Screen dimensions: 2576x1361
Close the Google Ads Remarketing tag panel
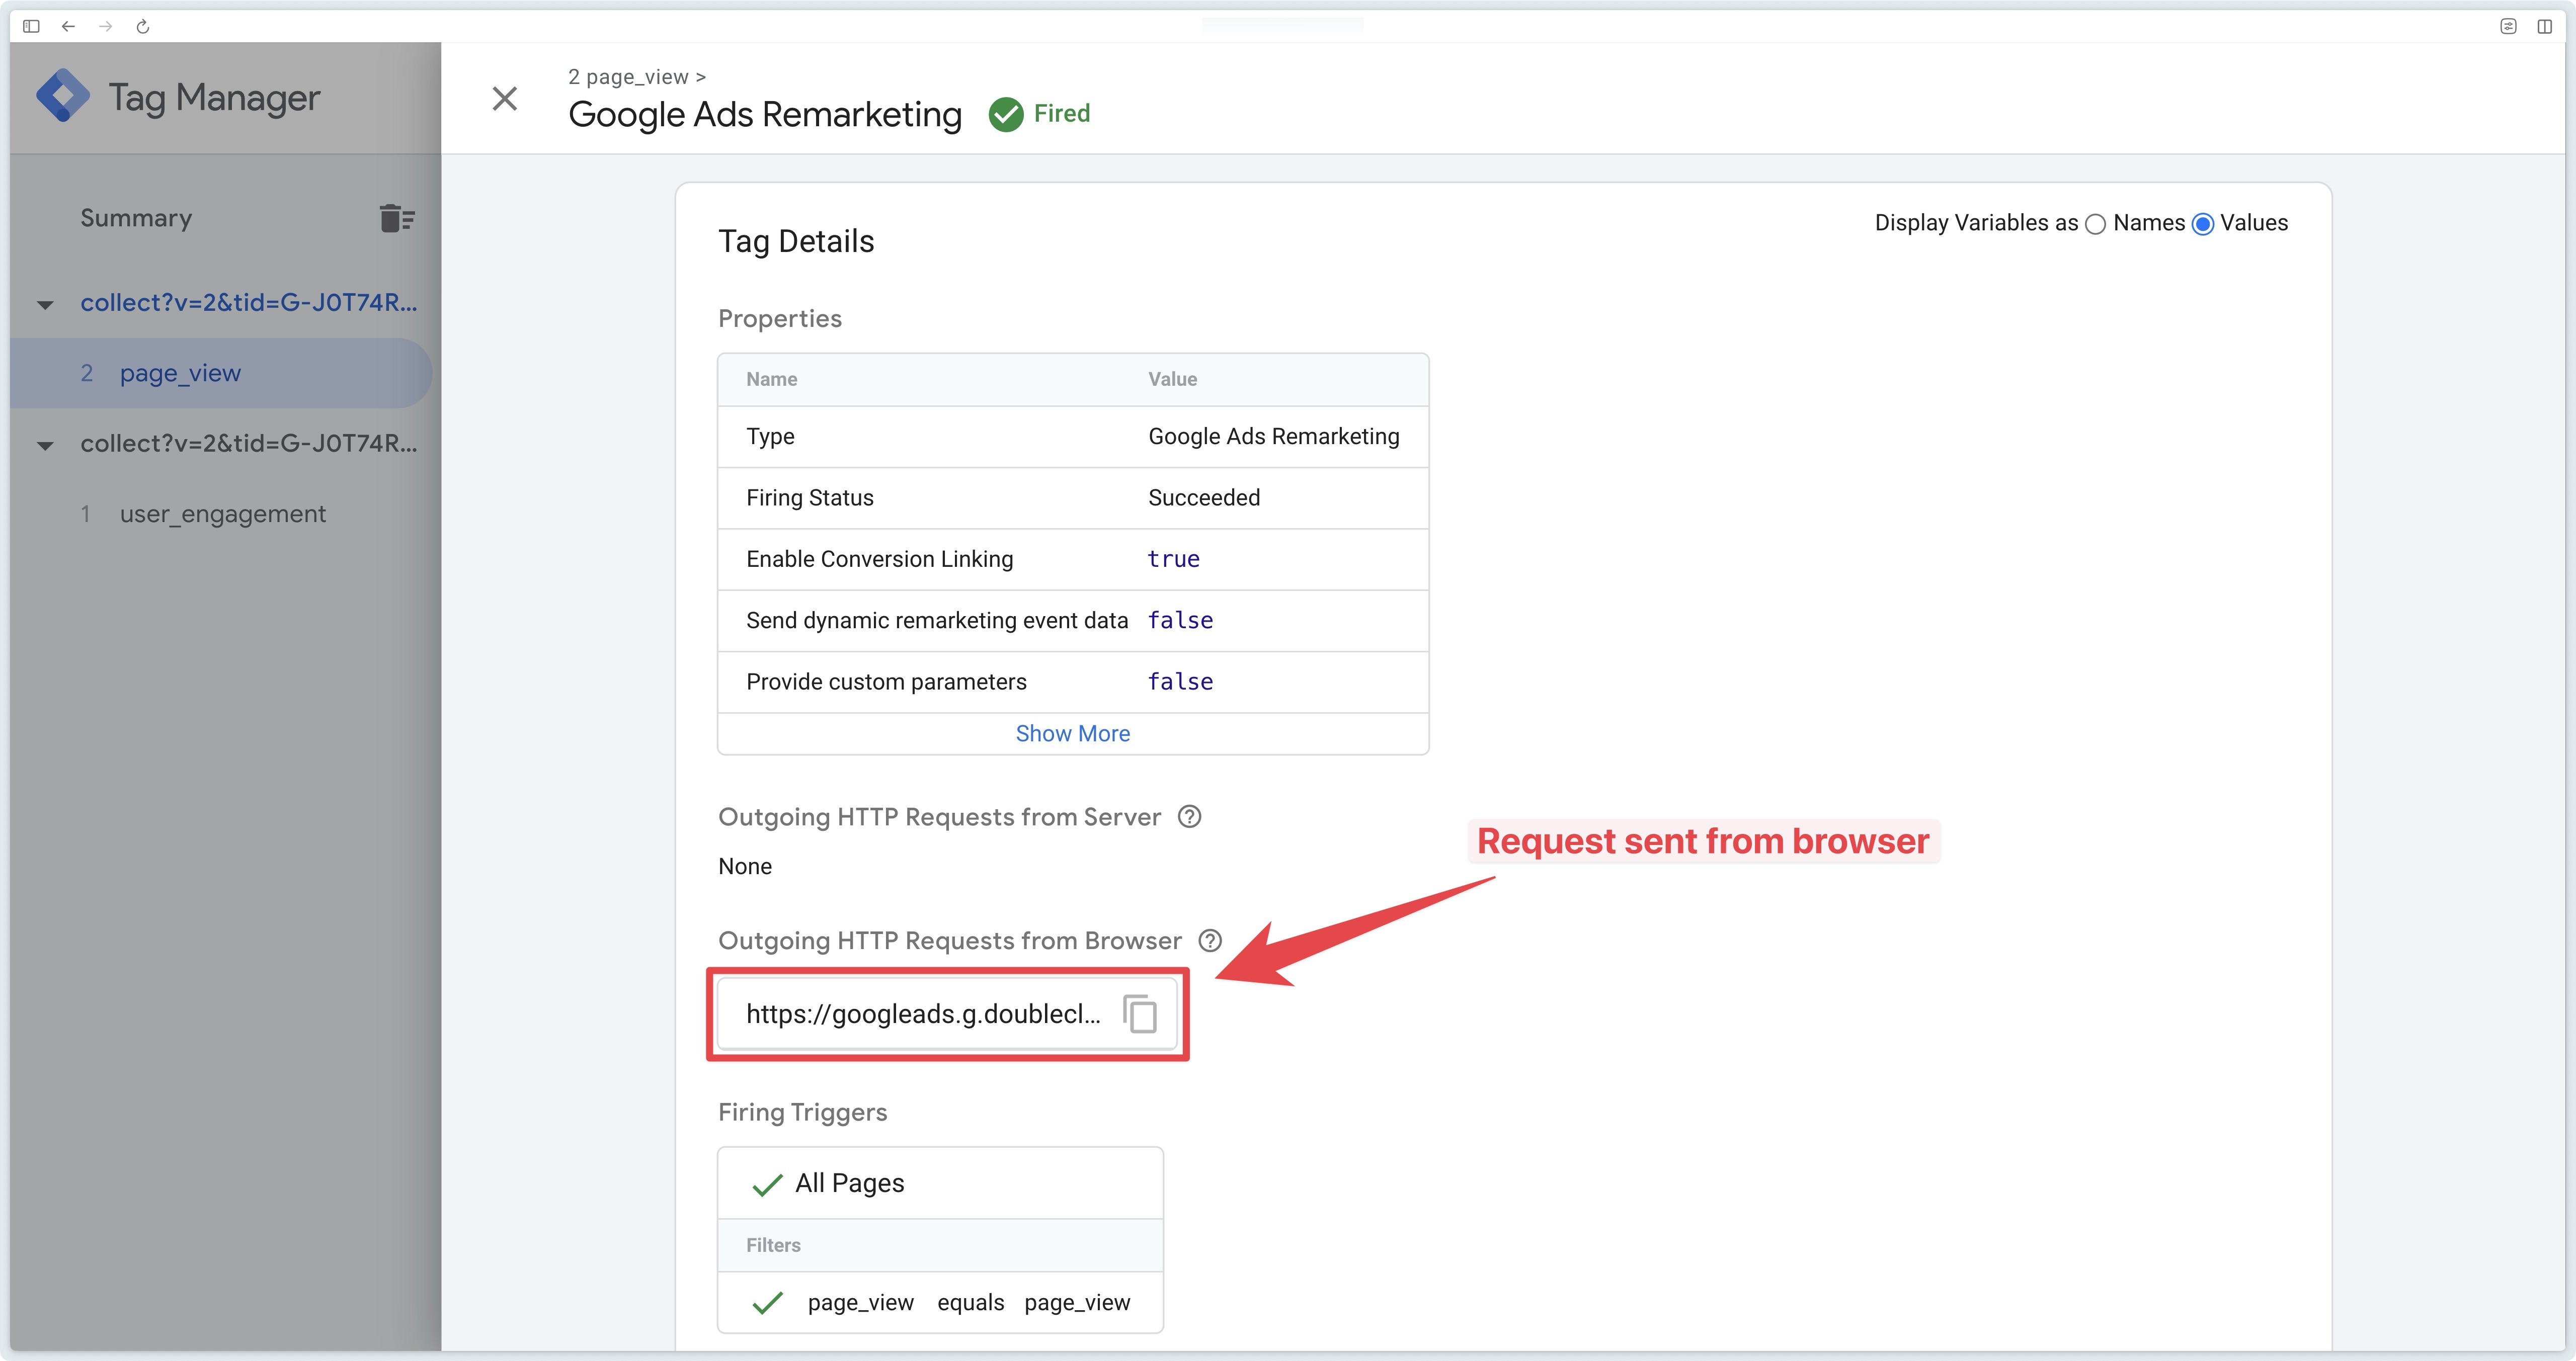click(x=505, y=98)
